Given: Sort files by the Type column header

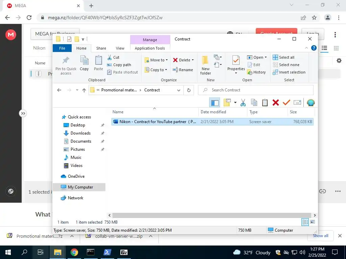Looking at the screenshot, I should 268,112.
